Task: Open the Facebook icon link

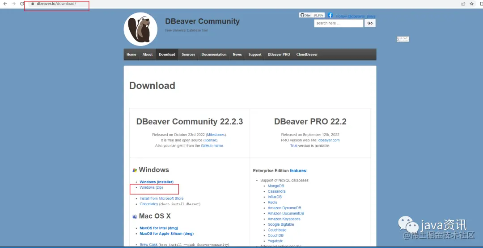Action: [330, 15]
